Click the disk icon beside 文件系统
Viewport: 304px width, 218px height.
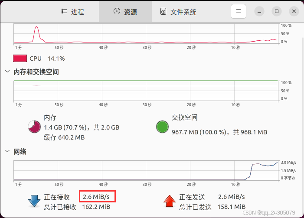[163, 11]
